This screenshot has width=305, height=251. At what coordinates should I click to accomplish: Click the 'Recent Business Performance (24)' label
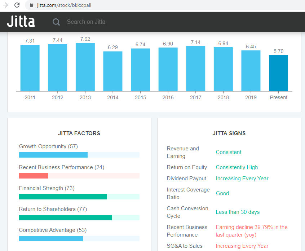62,167
